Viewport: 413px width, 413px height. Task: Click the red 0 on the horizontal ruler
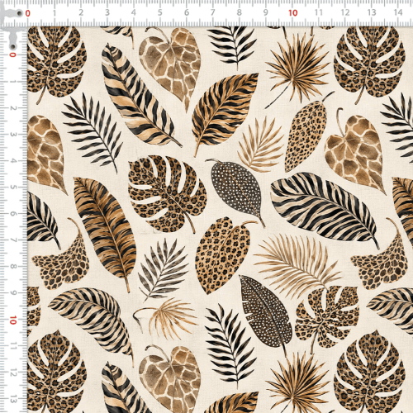(28, 13)
